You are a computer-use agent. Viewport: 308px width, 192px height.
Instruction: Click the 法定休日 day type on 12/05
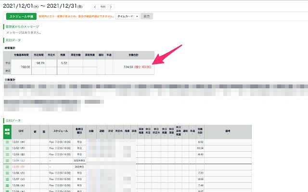click(79, 167)
